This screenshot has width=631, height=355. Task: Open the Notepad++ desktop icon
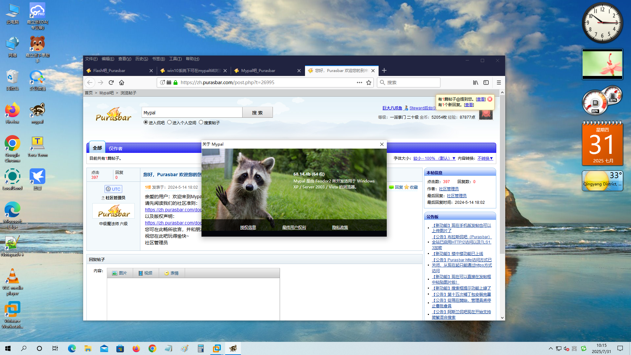tap(12, 246)
